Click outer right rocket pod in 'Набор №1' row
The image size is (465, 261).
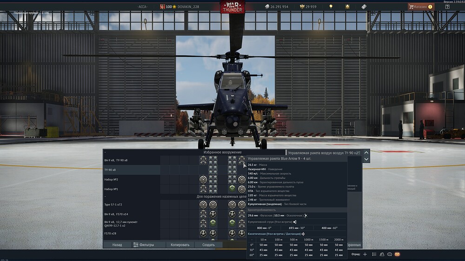click(x=242, y=189)
